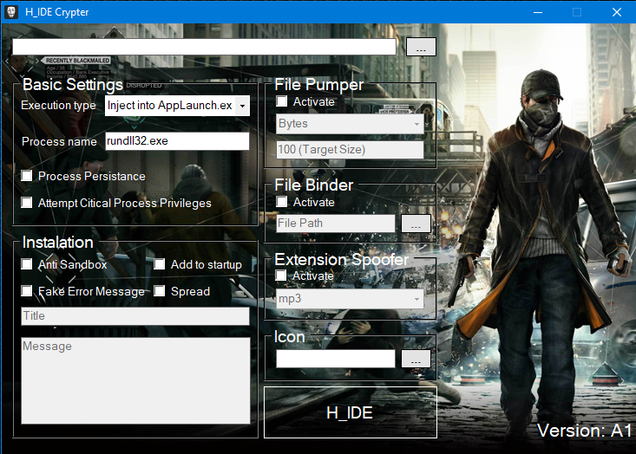Click the Icon path field
Viewport: 636px width, 454px height.
click(x=336, y=359)
